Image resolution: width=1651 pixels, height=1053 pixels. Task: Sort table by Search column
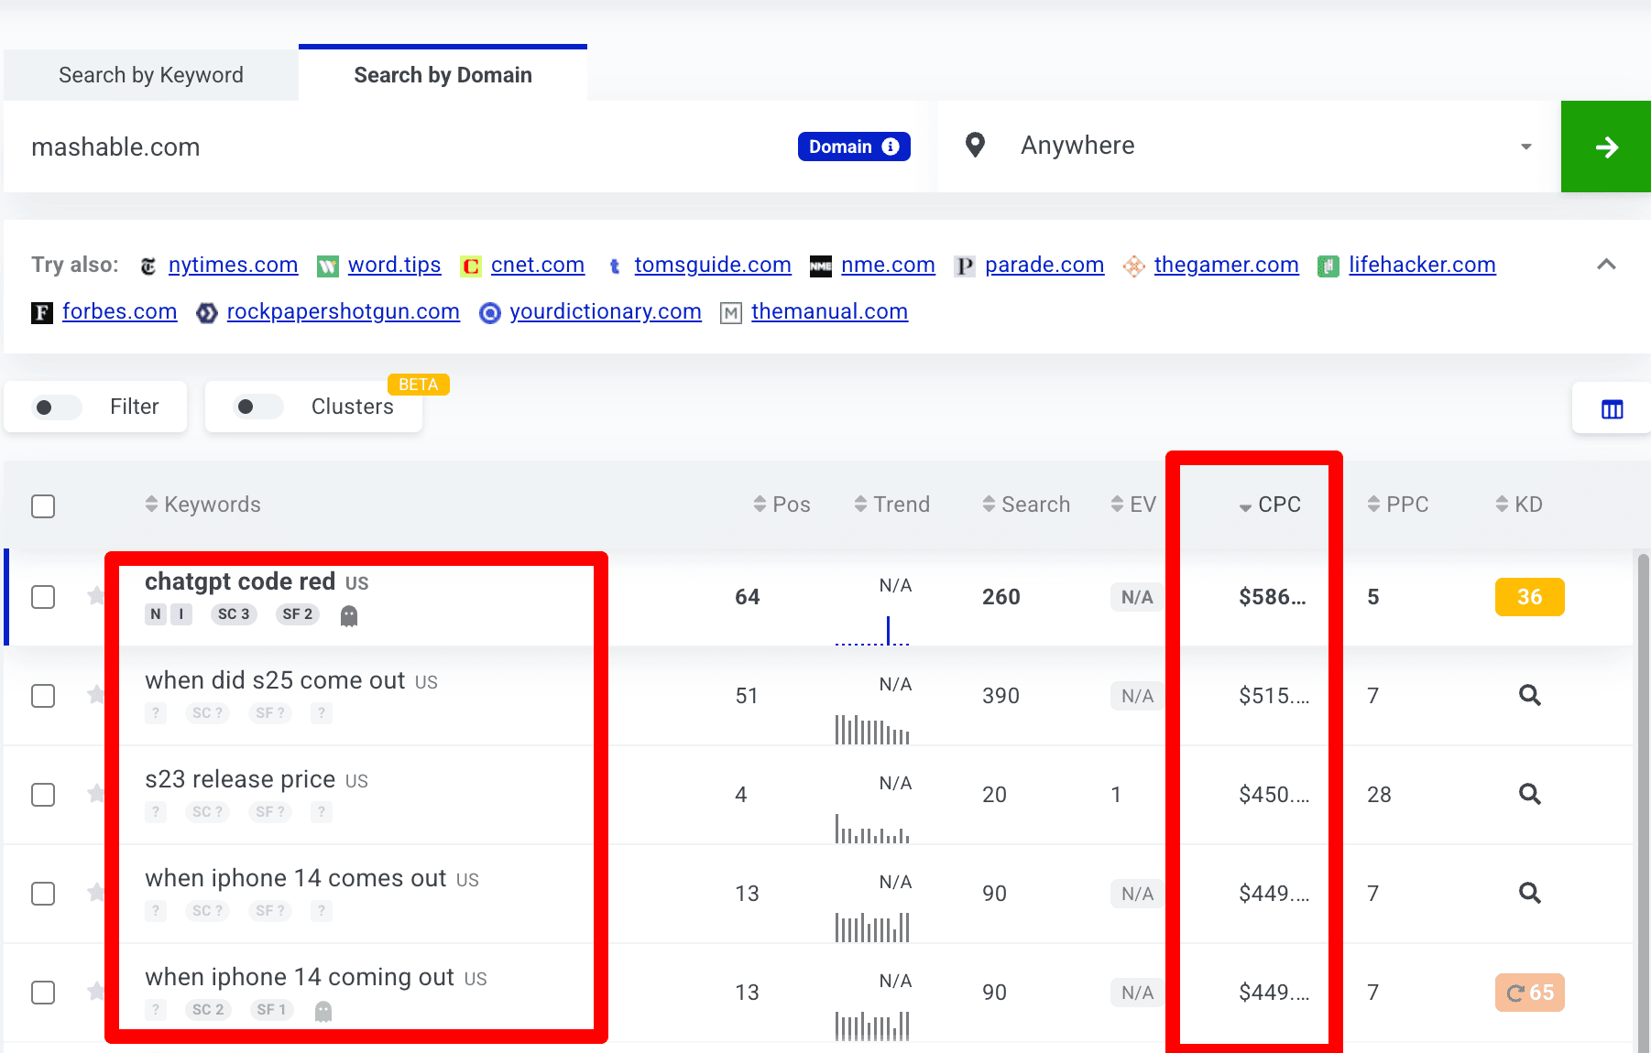pos(1026,505)
